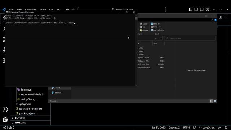This screenshot has height=130, width=231.
Task: Open the View menu in VS Code
Action: coord(43,10)
